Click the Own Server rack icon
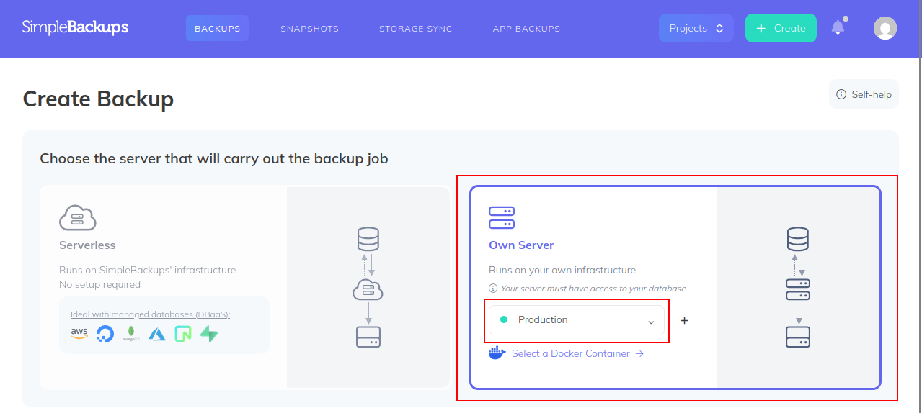Viewport: 922px width, 413px height. [502, 217]
